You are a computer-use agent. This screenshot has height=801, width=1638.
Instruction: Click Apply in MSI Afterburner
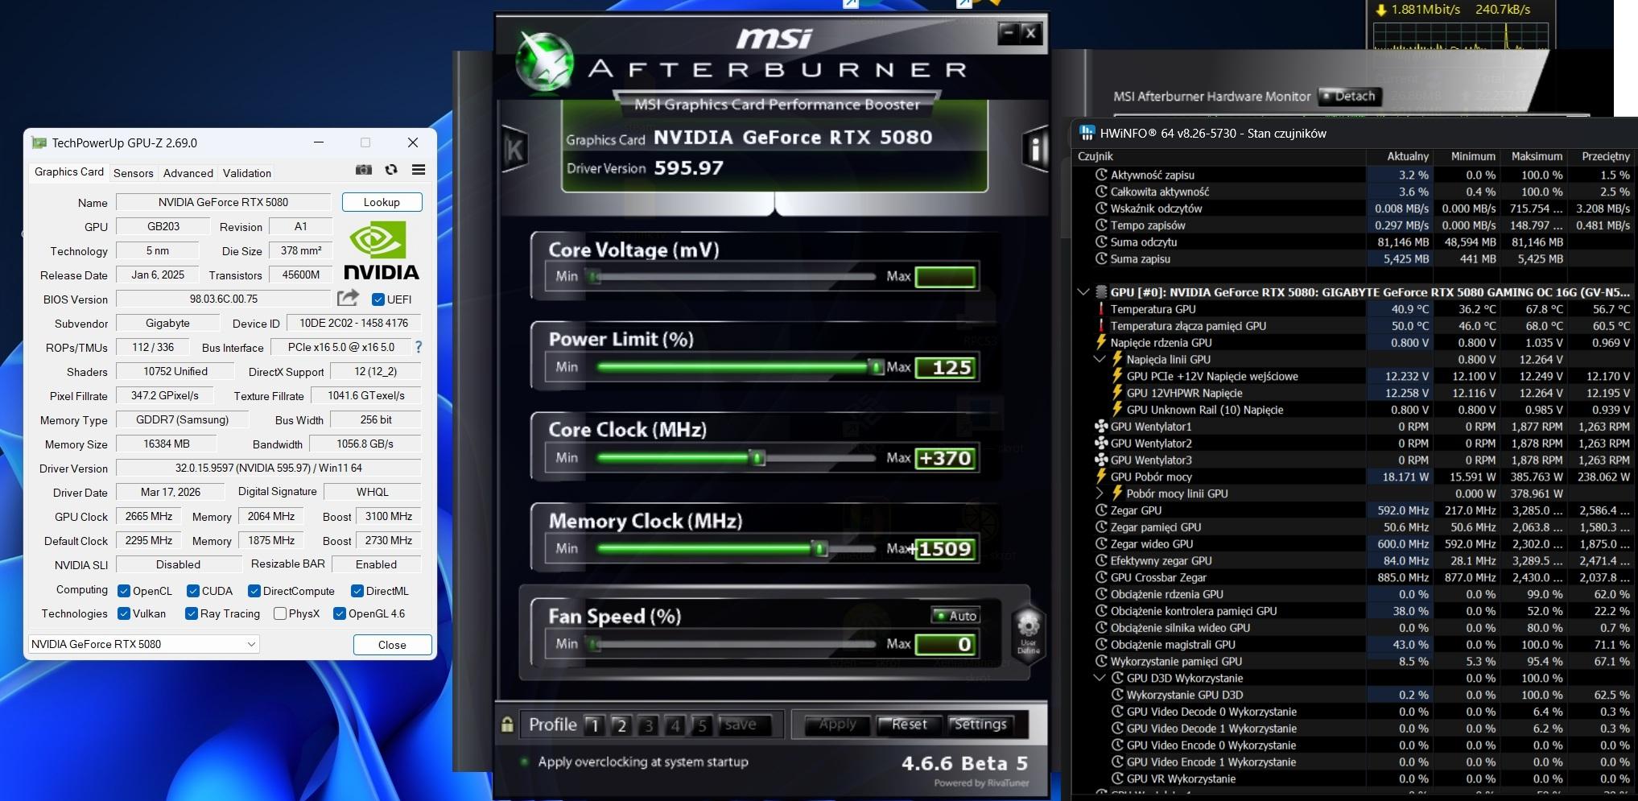(x=837, y=725)
